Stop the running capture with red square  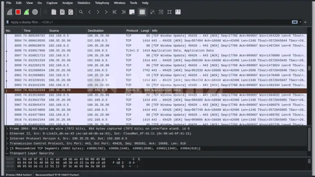(x=18, y=12)
